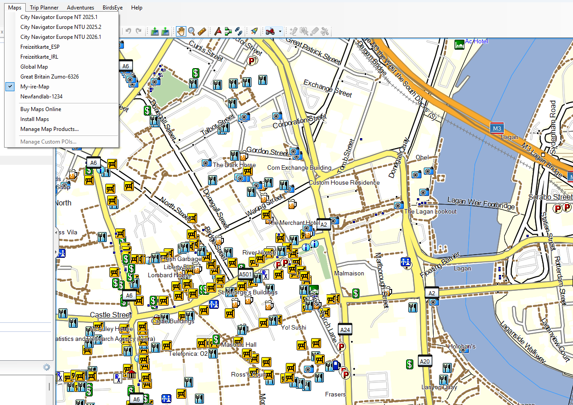This screenshot has width=573, height=405.
Task: Click the A501 road shield
Action: [245, 274]
